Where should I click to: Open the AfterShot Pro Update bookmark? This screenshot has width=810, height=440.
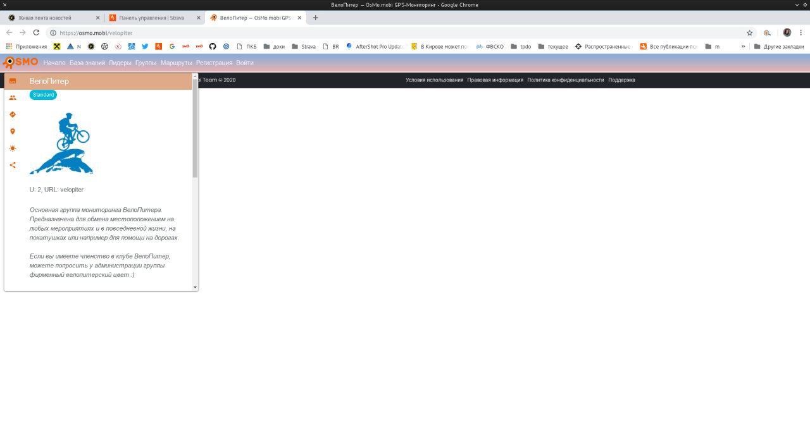tap(374, 46)
